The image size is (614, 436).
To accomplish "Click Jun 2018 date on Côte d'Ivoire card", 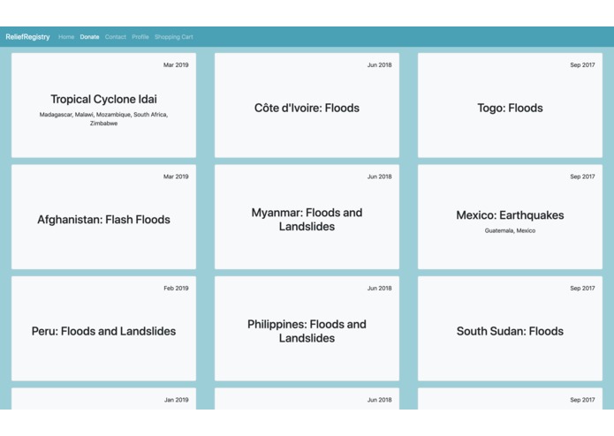I will coord(379,65).
